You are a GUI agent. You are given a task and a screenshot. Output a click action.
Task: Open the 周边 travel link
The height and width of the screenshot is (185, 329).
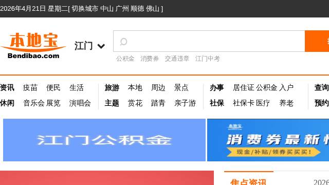[158, 87]
